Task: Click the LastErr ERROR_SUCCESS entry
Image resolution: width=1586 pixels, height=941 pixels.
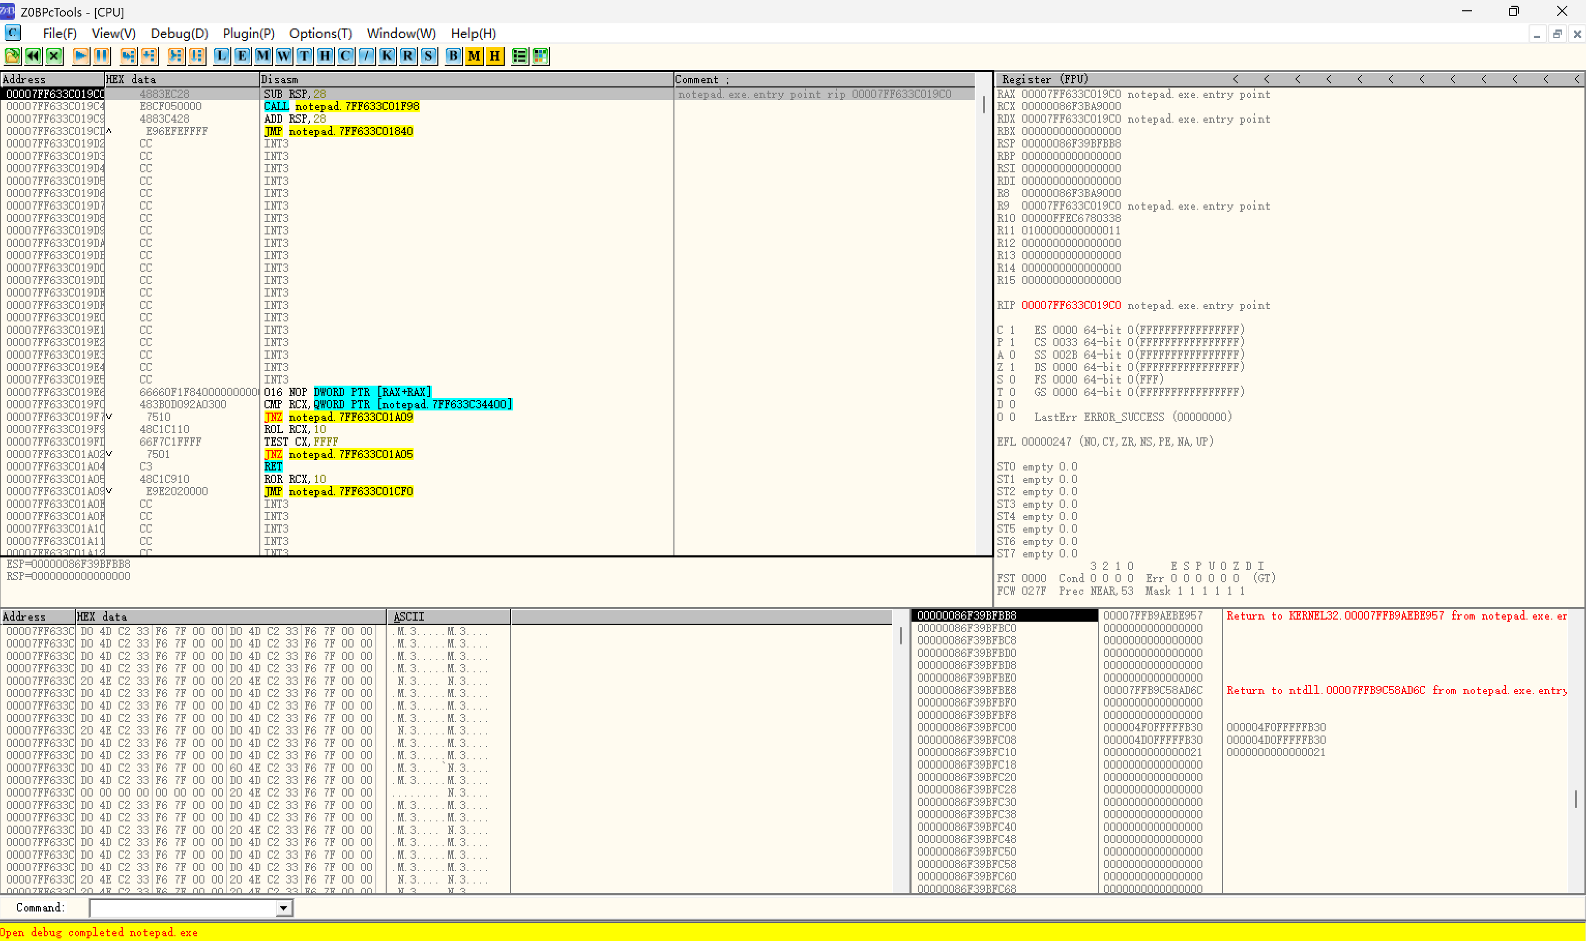Action: tap(1133, 417)
